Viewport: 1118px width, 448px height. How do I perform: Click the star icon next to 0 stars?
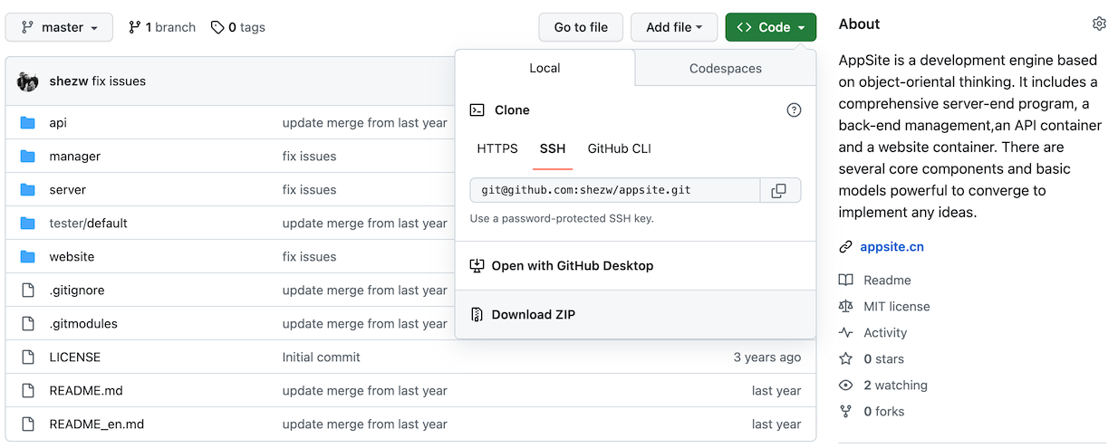(845, 359)
